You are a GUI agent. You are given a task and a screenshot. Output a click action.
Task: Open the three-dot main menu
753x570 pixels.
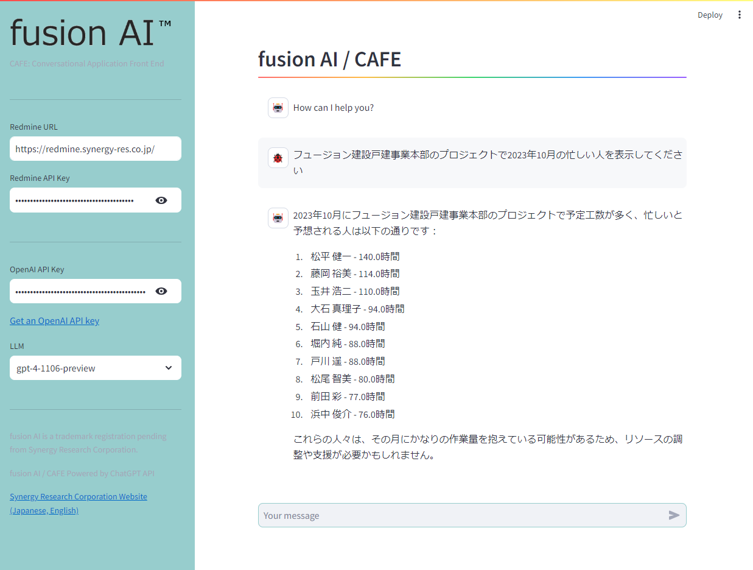(740, 15)
